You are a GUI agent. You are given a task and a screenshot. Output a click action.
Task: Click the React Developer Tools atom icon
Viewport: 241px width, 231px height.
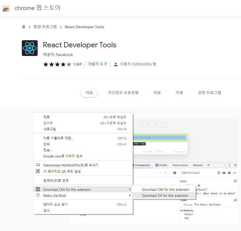point(30,48)
